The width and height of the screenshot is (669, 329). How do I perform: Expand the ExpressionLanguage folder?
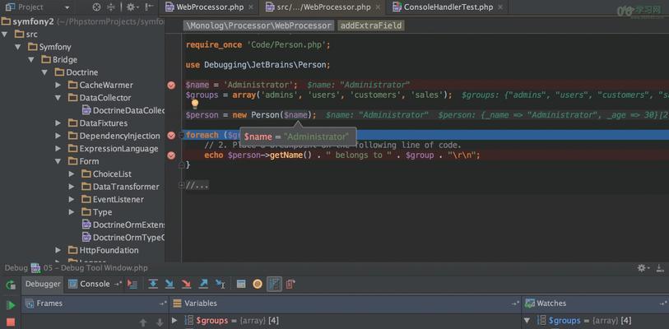point(58,149)
